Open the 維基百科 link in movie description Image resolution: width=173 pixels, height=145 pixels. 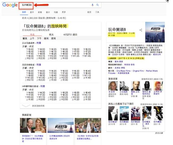click(x=157, y=54)
